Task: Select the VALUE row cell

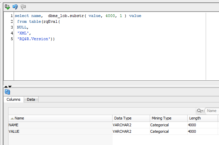Action: (x=60, y=131)
